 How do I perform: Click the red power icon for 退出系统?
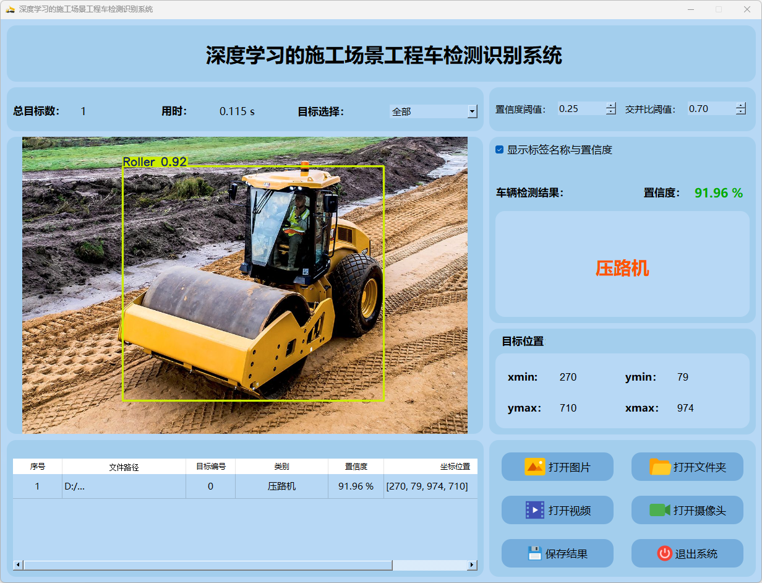click(x=664, y=553)
